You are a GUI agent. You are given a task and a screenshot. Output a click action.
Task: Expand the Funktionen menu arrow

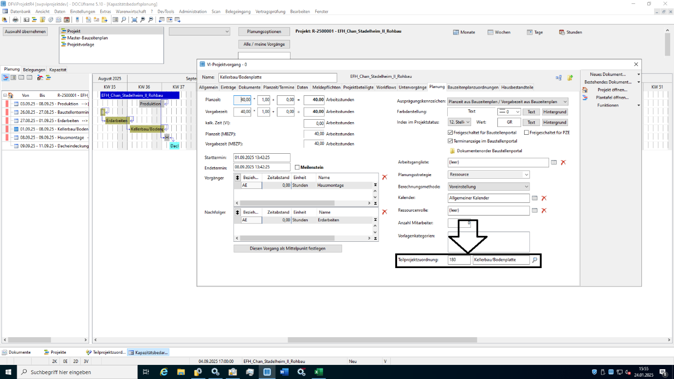click(638, 105)
